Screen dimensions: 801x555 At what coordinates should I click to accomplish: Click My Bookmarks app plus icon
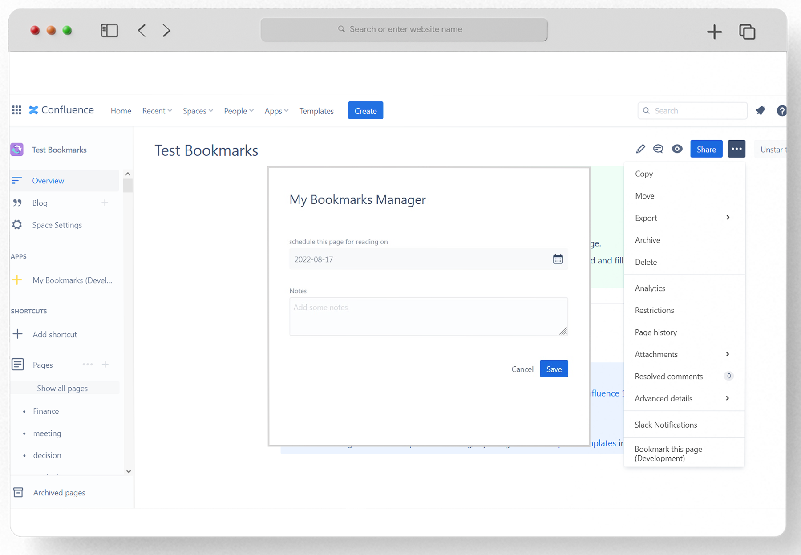pyautogui.click(x=17, y=280)
